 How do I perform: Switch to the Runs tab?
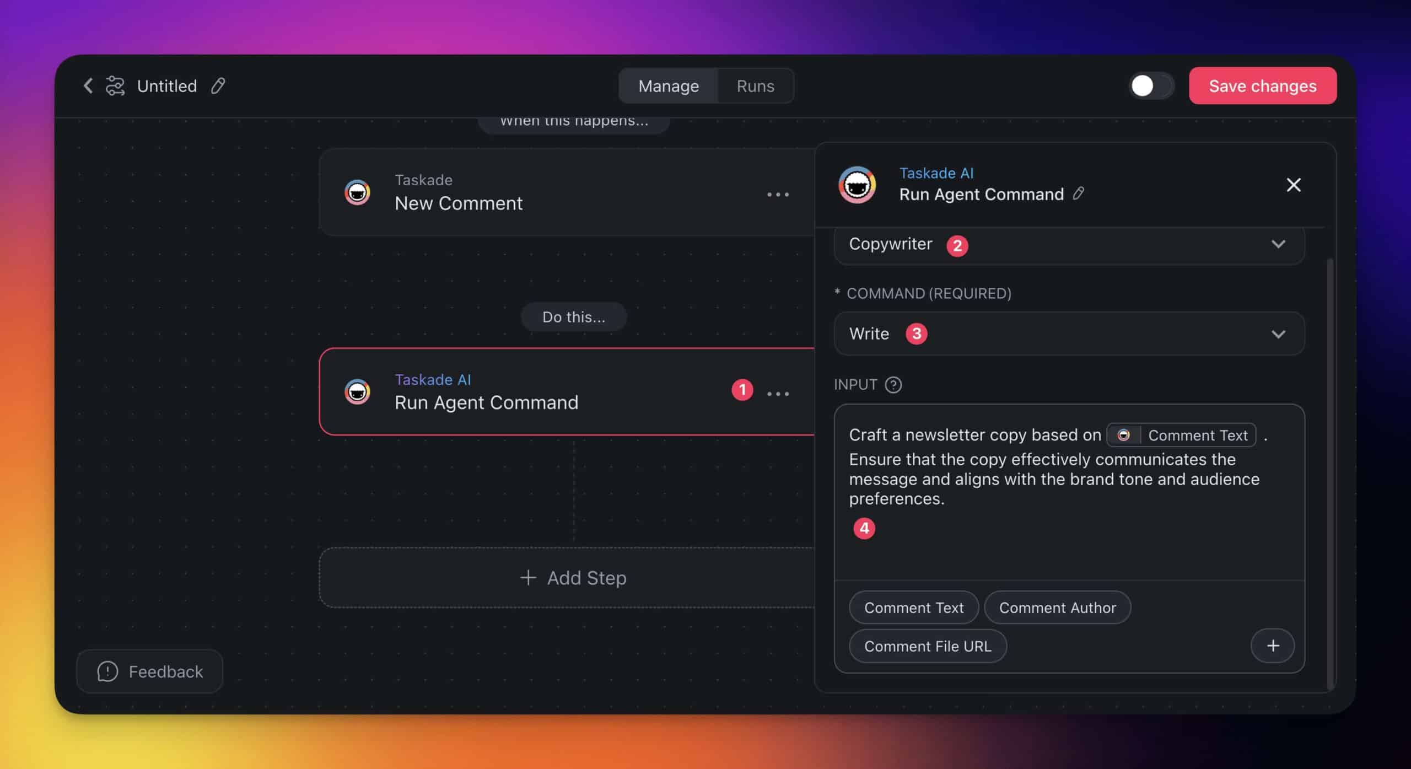click(x=755, y=86)
